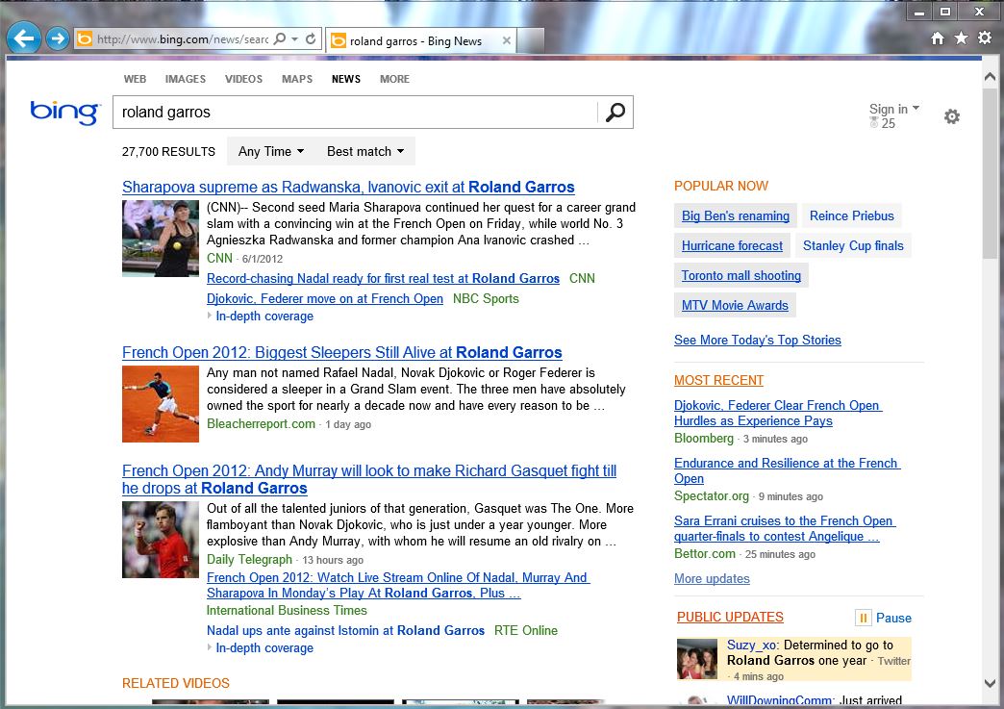Click More updates link
The image size is (1004, 709).
click(x=712, y=578)
